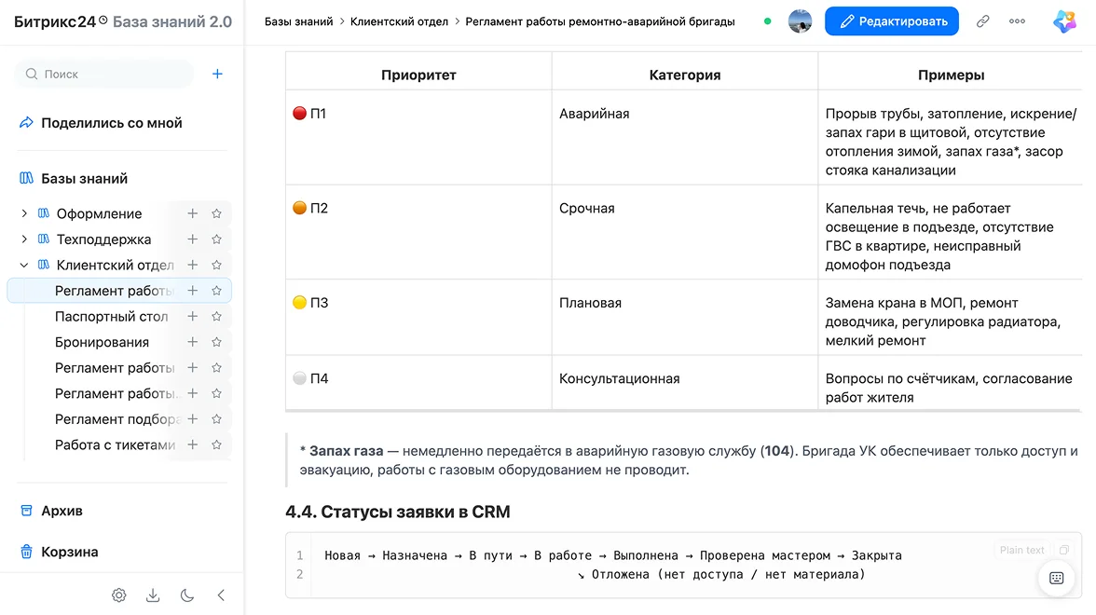Star the Оформление knowledge base
1096x615 pixels.
pos(216,213)
